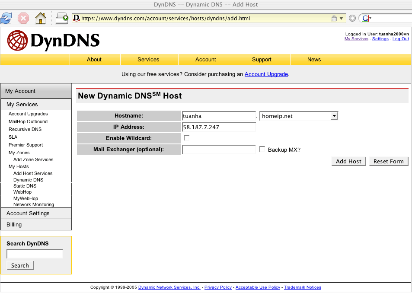Click the Log Out link
This screenshot has height=293, width=412.
tap(401, 39)
